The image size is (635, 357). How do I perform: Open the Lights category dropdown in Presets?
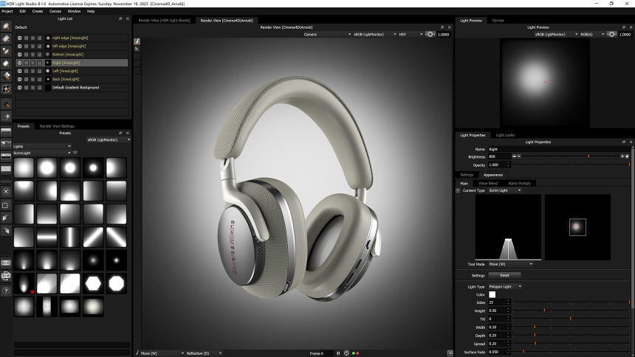42,146
